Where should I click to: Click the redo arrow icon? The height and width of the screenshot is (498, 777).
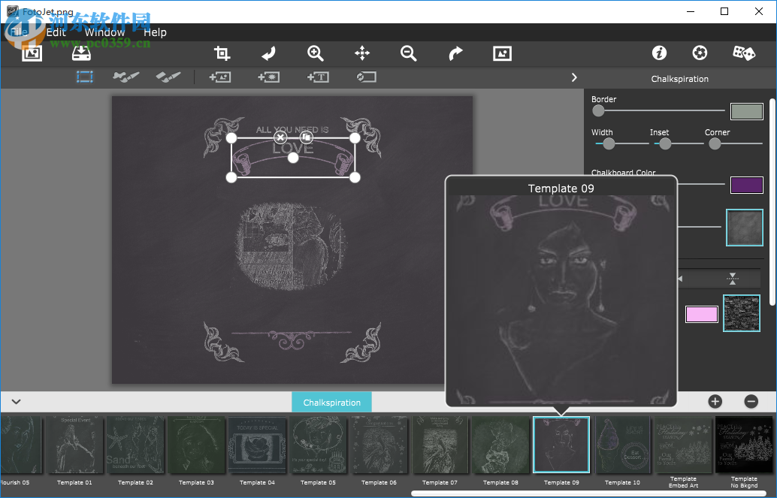455,53
